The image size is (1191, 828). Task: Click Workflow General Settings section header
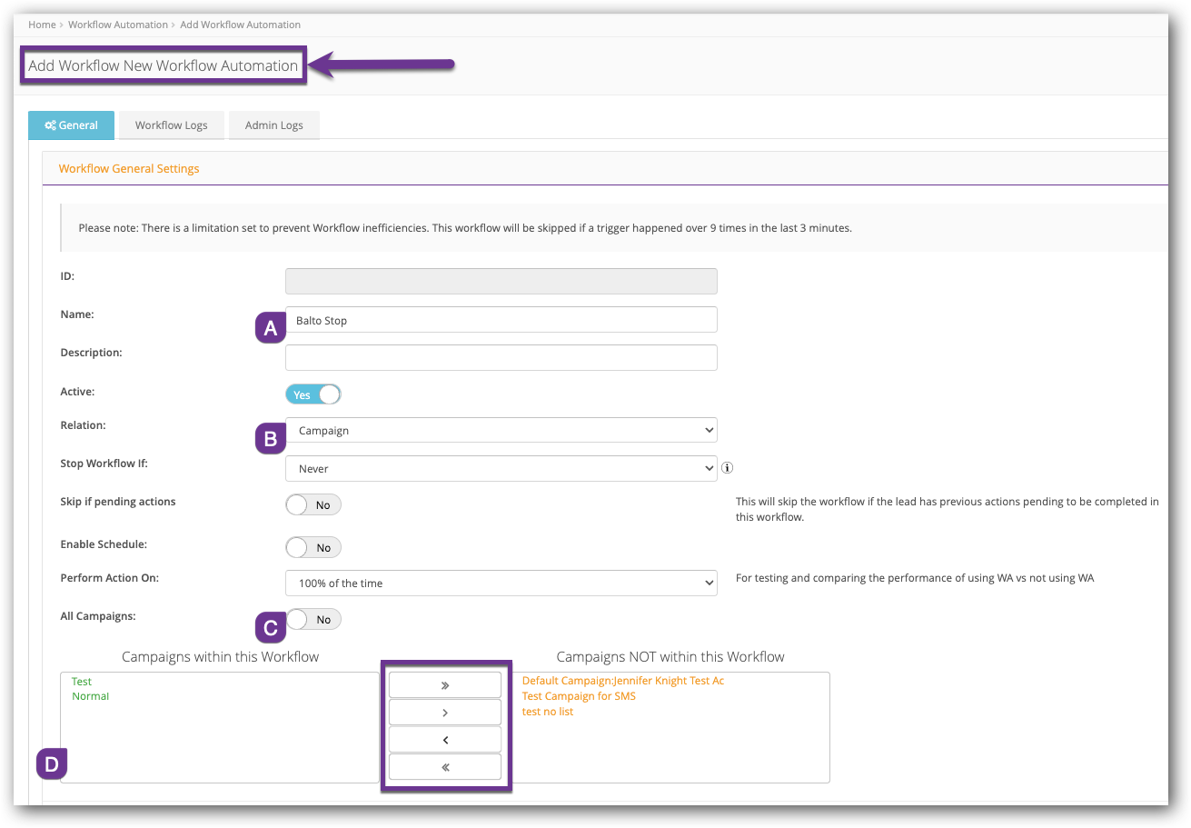pyautogui.click(x=129, y=168)
